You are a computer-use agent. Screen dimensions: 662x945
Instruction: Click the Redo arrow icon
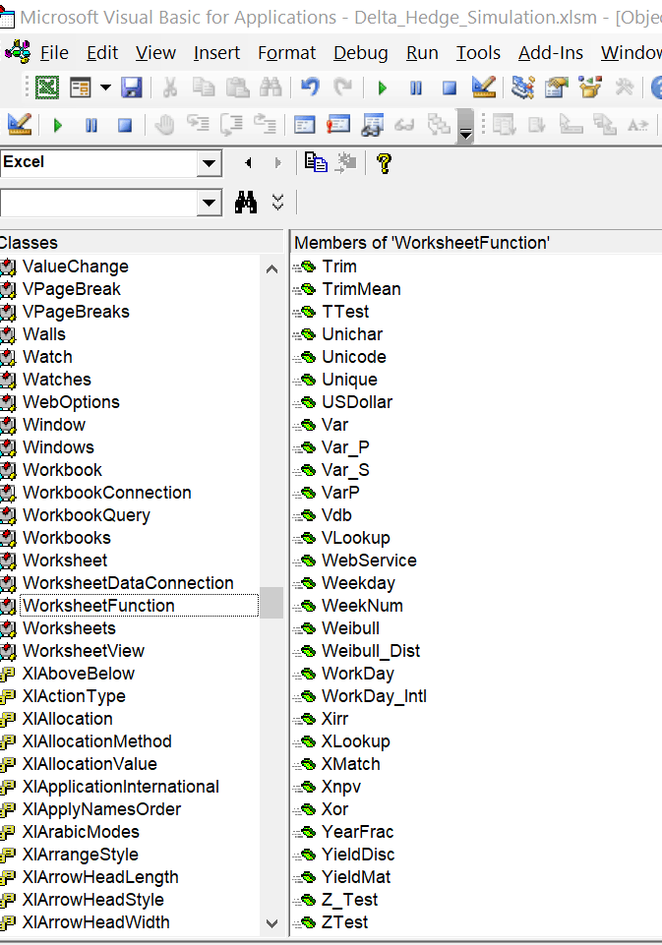pyautogui.click(x=343, y=88)
